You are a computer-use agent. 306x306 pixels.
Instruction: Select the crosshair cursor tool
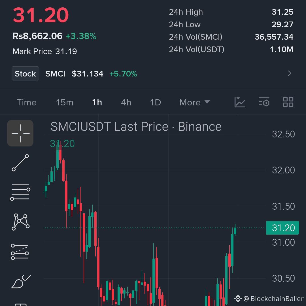coord(20,133)
